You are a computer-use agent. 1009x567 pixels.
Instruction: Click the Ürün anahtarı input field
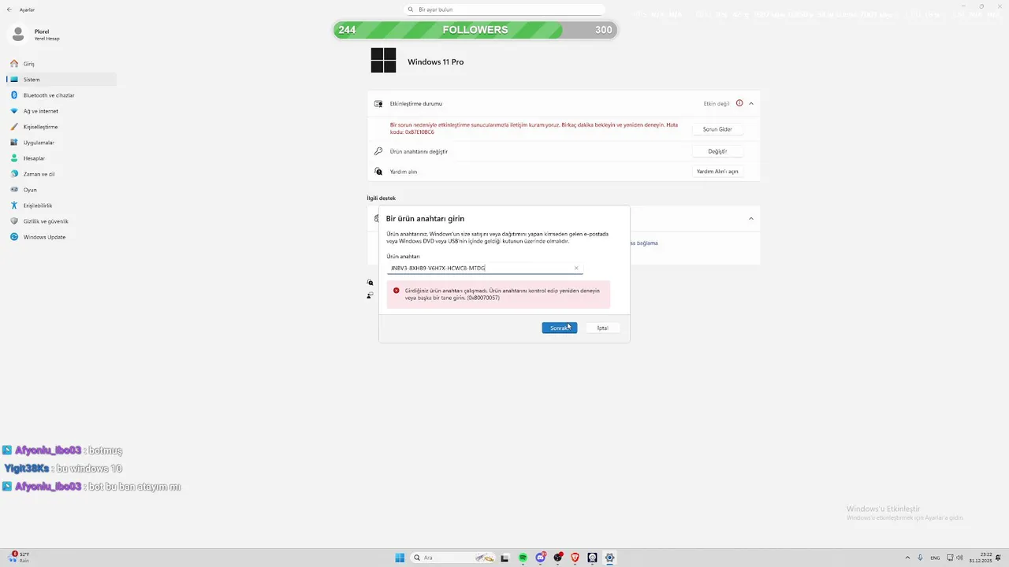click(485, 268)
